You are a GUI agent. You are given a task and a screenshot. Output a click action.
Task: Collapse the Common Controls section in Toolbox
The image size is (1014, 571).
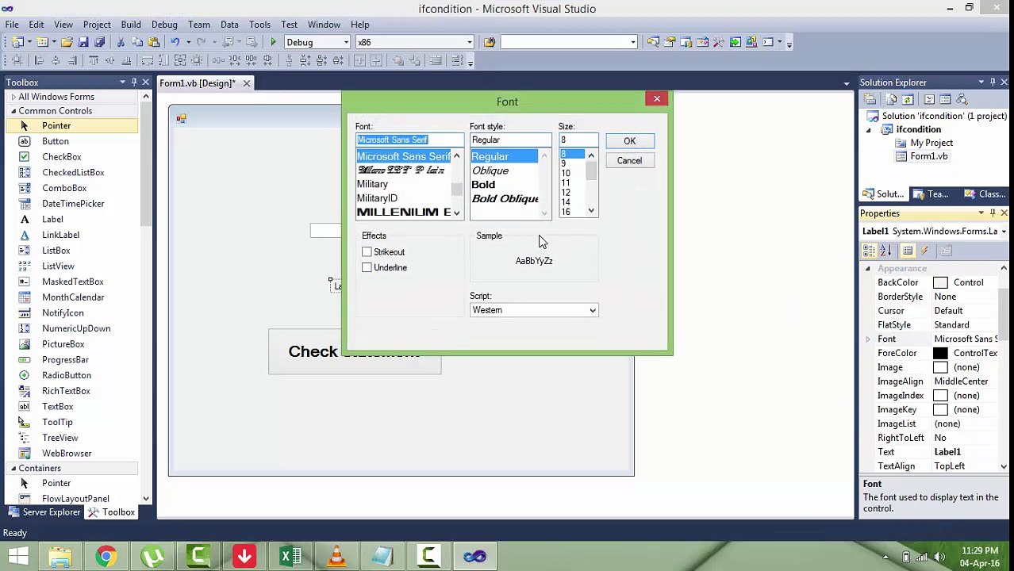coord(13,111)
